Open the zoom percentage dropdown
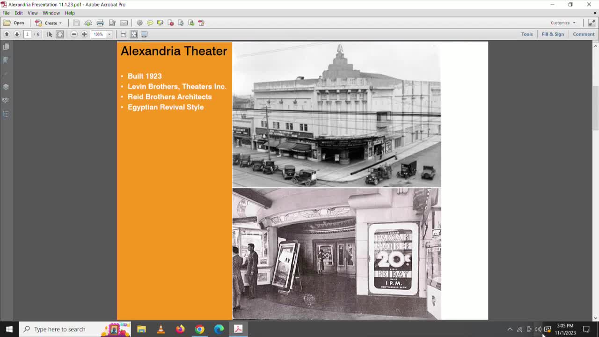The image size is (599, 337). [x=109, y=34]
